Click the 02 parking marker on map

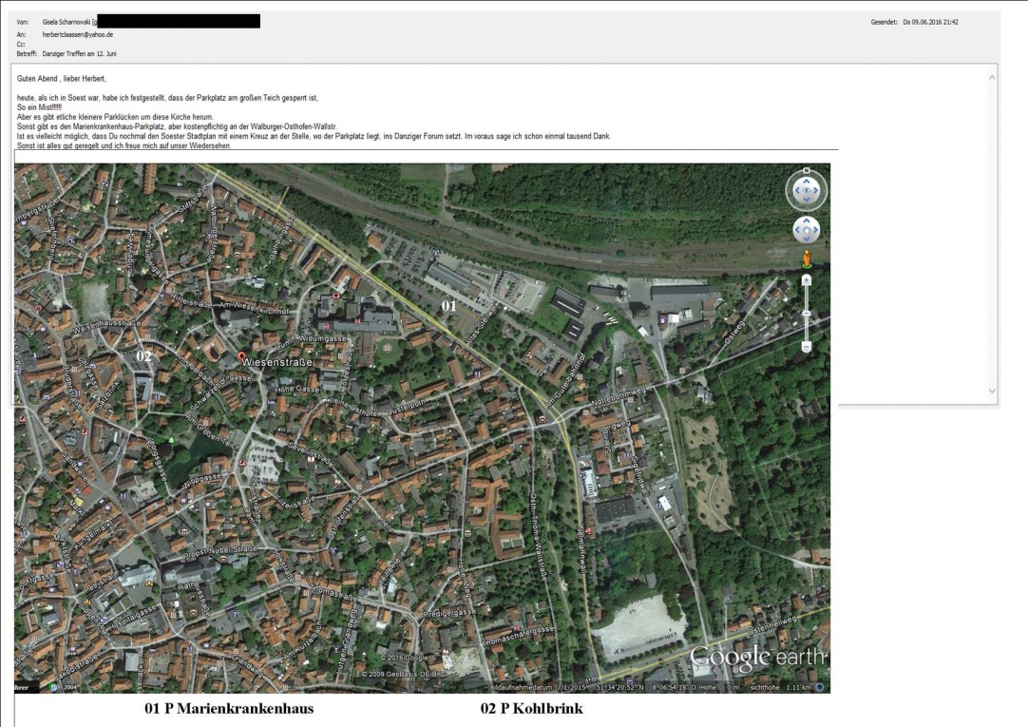143,355
